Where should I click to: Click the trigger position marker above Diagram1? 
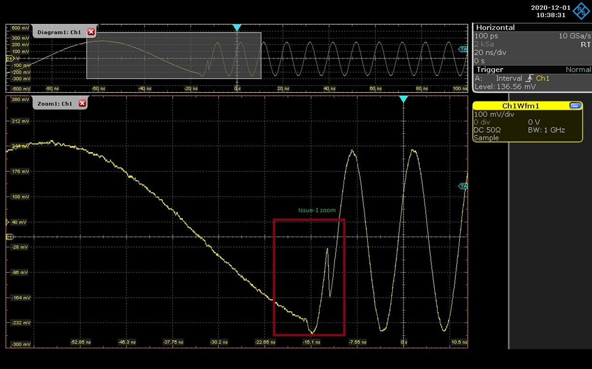click(236, 28)
